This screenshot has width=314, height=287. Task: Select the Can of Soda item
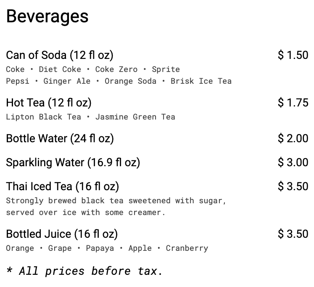click(x=60, y=55)
